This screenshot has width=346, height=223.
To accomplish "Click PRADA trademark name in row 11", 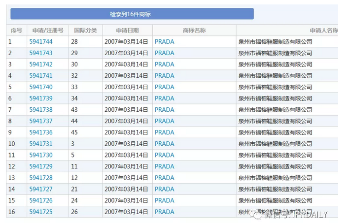I will (165, 155).
